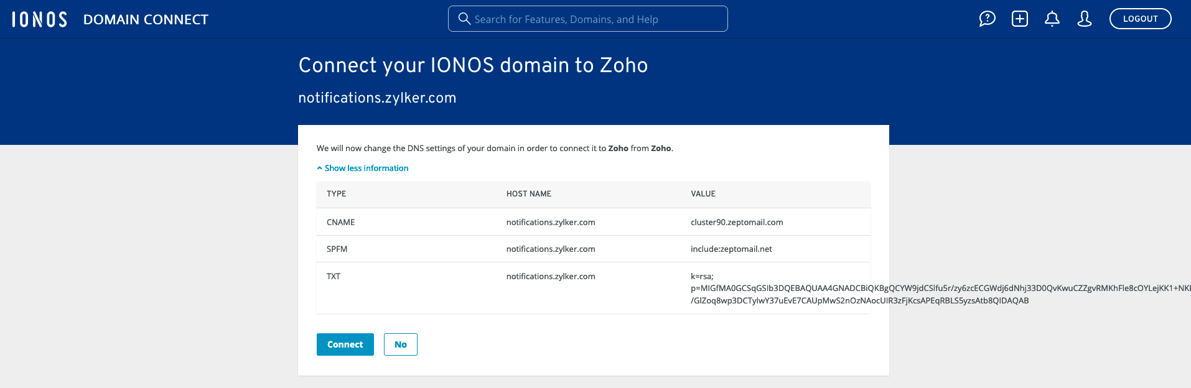Click the TYPE column header
Screen dimensions: 1191x388
tap(336, 194)
